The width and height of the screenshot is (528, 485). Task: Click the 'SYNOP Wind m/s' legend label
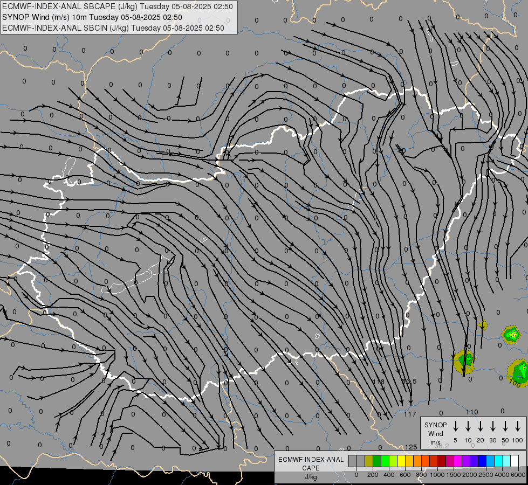point(435,433)
